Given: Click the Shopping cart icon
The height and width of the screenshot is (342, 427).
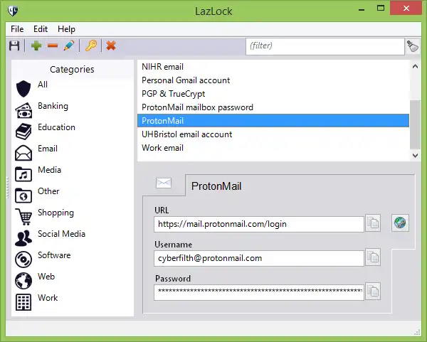Looking at the screenshot, I should point(23,217).
